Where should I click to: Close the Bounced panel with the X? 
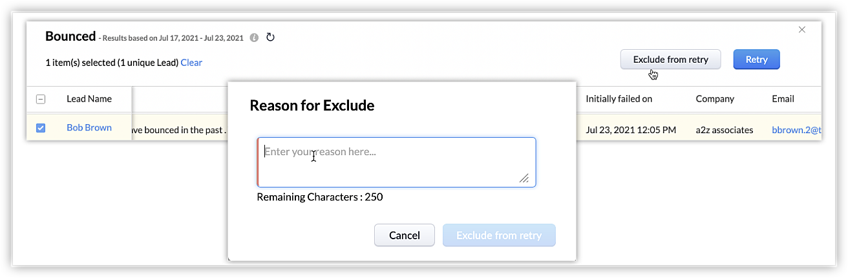pyautogui.click(x=802, y=30)
